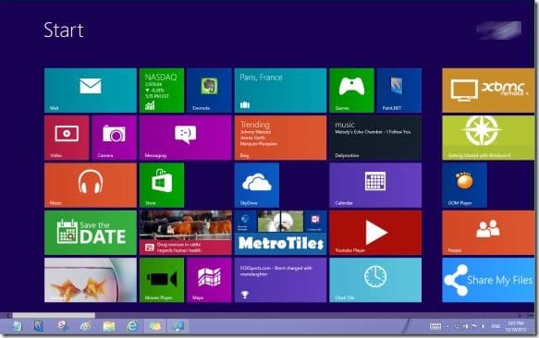Screen dimensions: 539x338
Task: Click the scrollbar right arrow
Action: (x=520, y=315)
